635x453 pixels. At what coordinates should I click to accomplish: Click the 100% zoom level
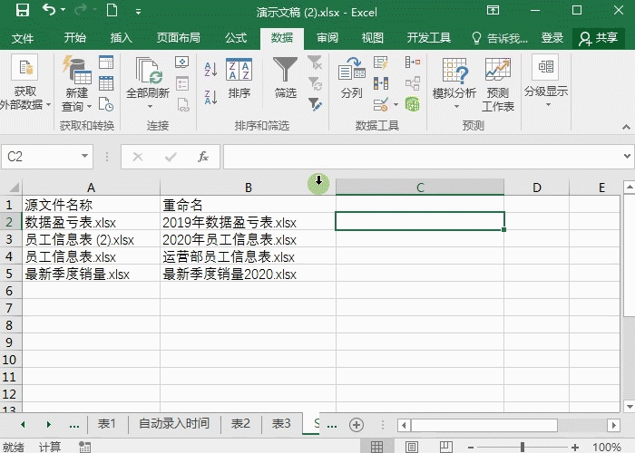click(606, 447)
